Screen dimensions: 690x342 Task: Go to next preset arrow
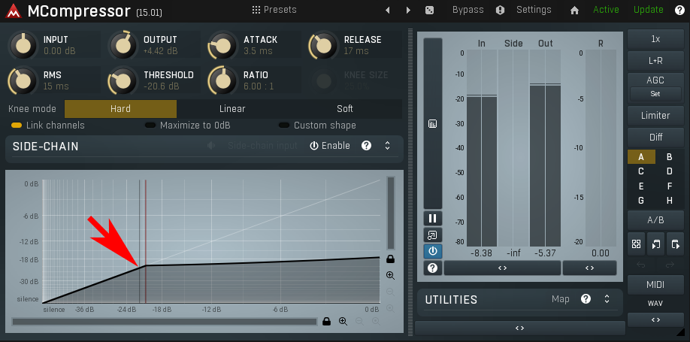click(408, 10)
